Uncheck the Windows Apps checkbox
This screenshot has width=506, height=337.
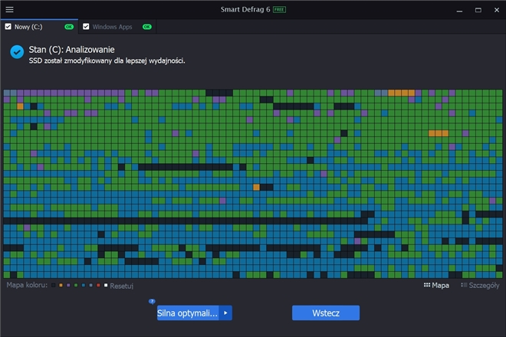(86, 27)
